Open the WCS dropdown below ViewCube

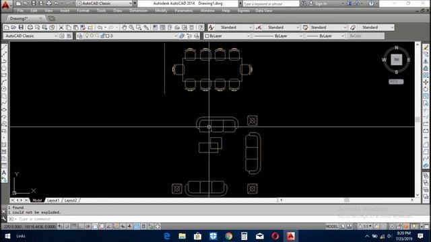tap(396, 82)
